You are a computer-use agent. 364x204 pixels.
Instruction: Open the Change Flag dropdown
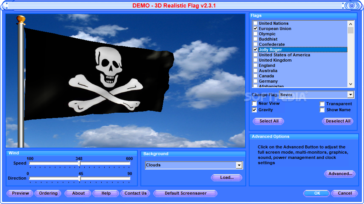tap(350, 95)
